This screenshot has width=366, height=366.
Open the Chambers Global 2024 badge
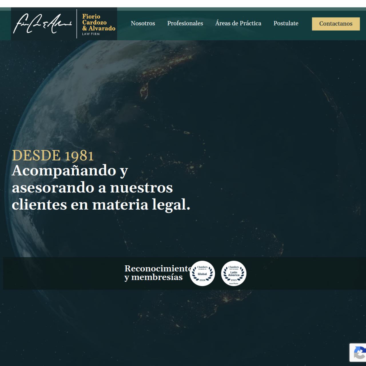coord(202,273)
